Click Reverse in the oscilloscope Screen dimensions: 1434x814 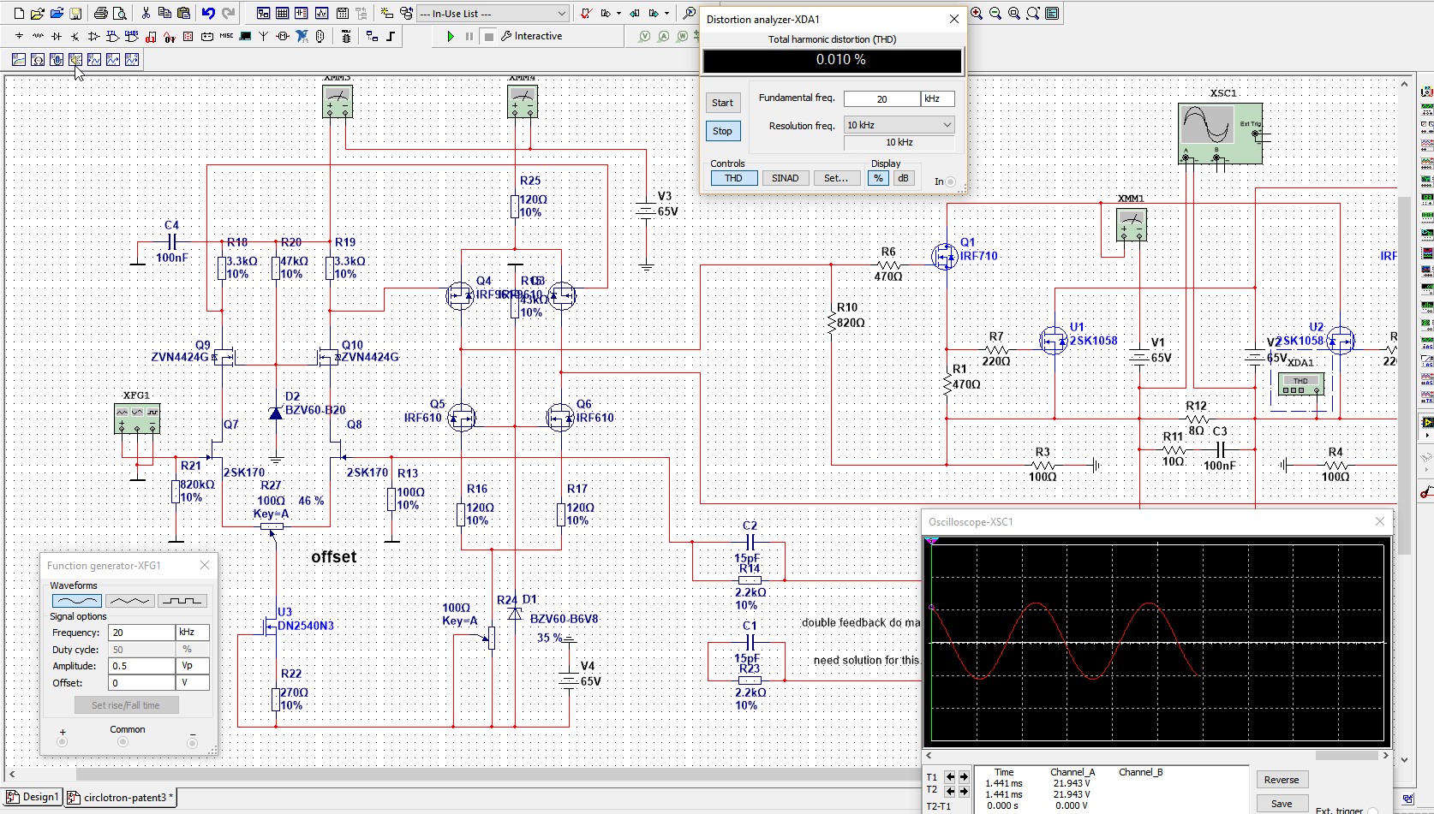coord(1282,780)
